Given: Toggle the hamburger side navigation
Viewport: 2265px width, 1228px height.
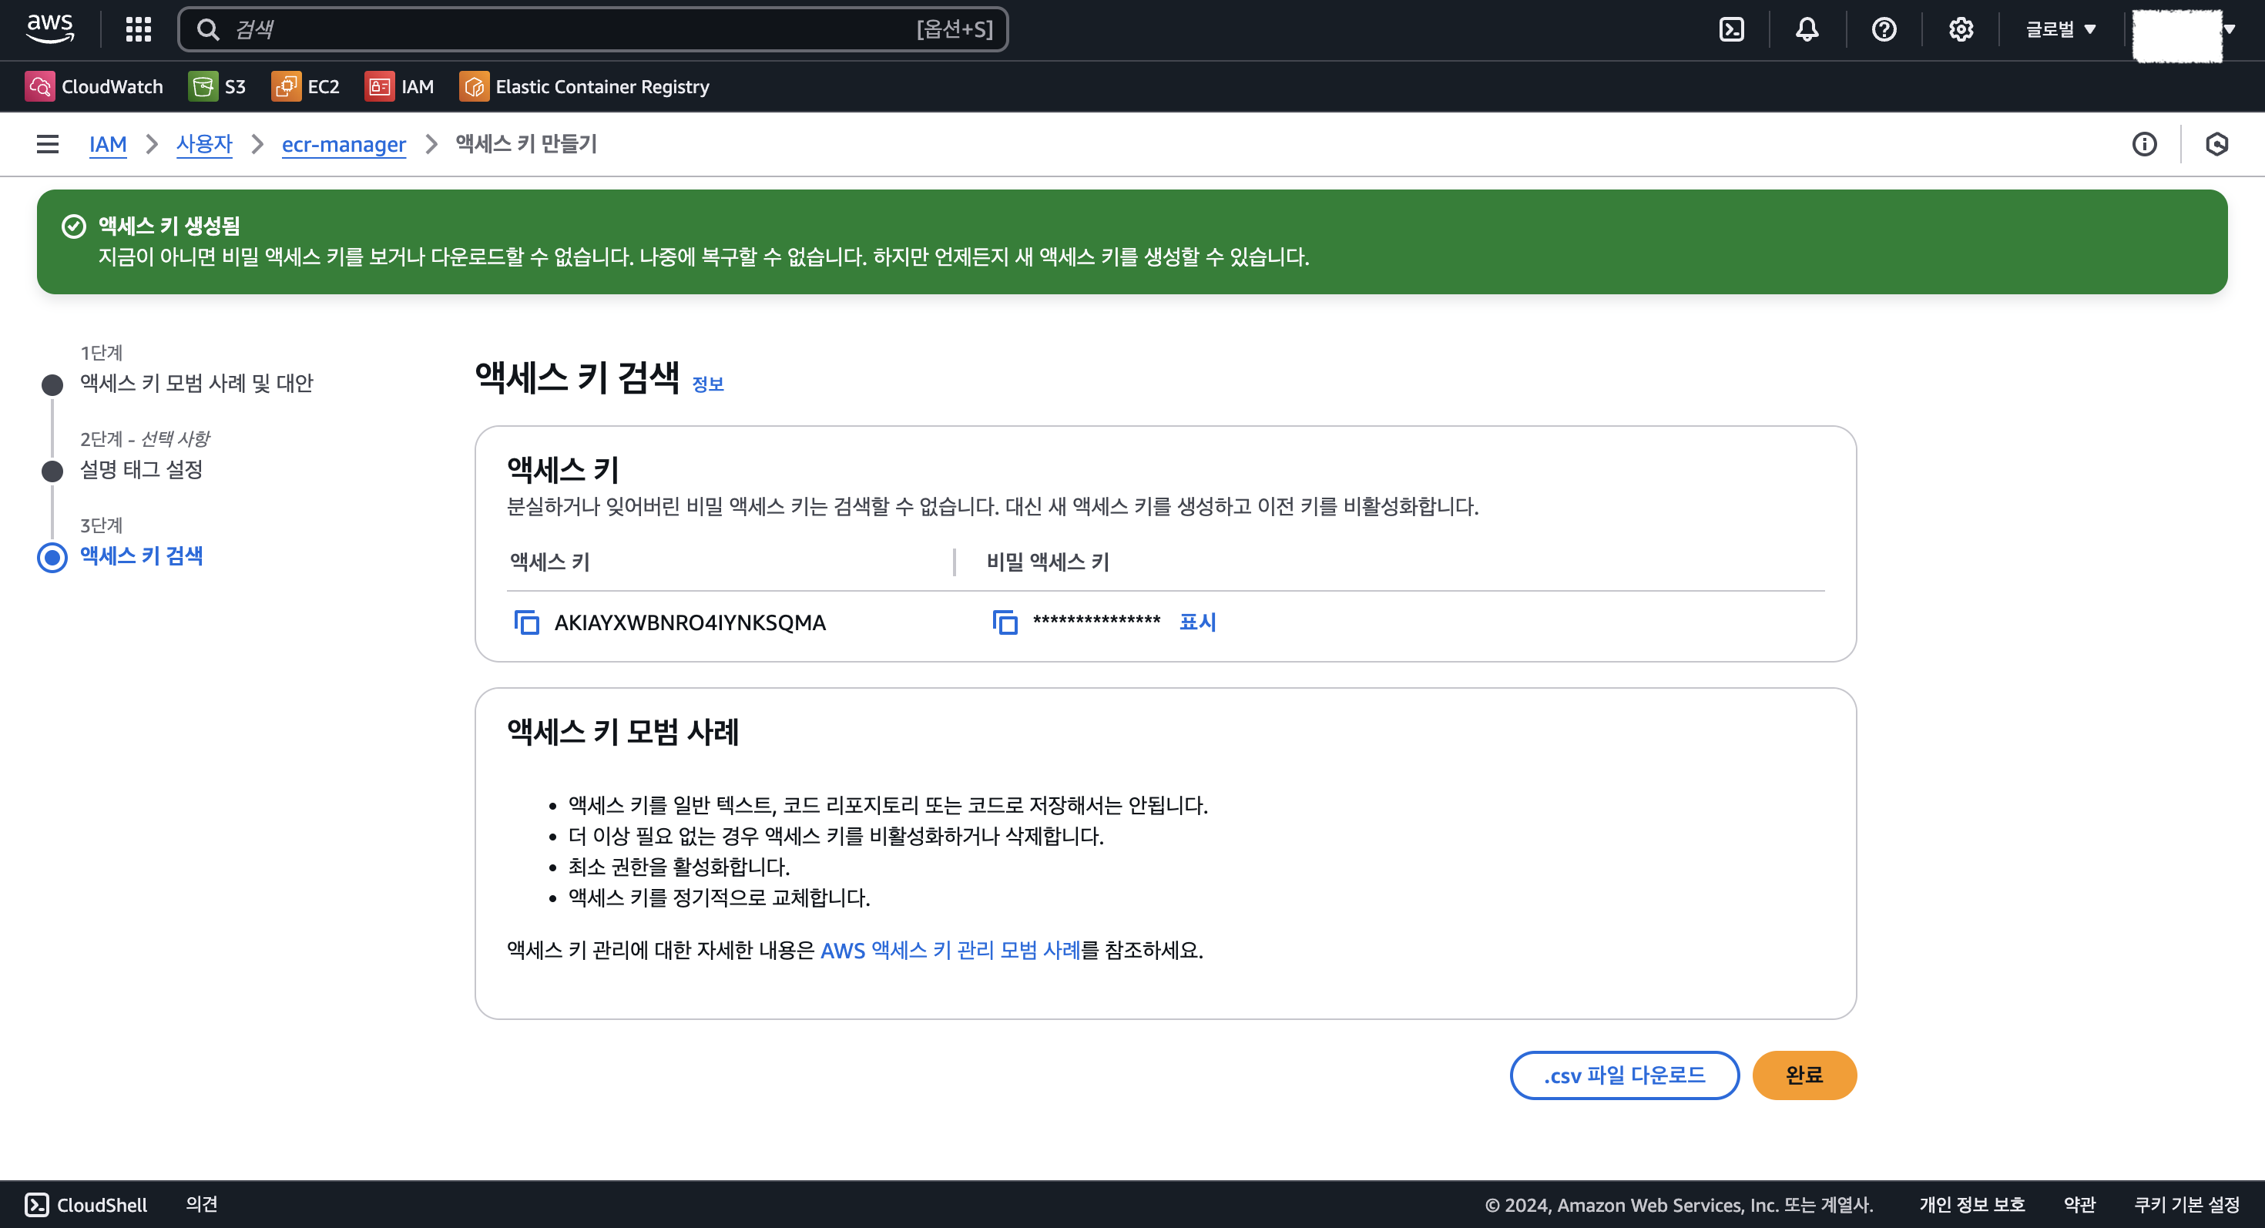Looking at the screenshot, I should point(48,144).
